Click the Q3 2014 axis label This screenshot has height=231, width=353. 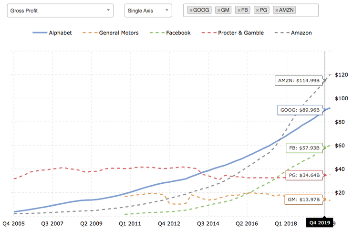pos(208,223)
